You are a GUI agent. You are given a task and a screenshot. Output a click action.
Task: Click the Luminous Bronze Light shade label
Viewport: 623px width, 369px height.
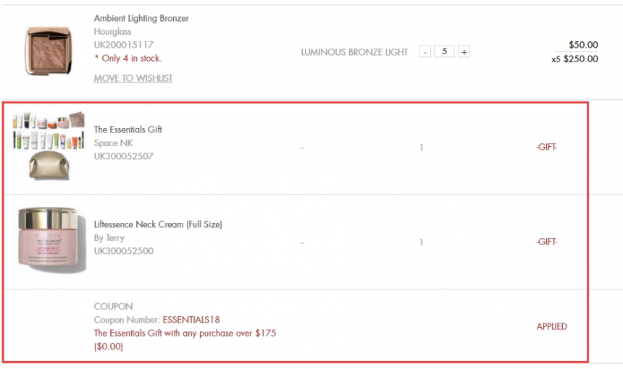(354, 52)
